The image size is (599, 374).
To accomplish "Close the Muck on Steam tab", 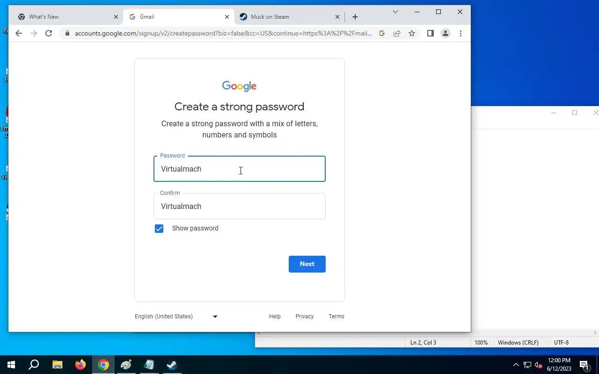I will [x=337, y=17].
